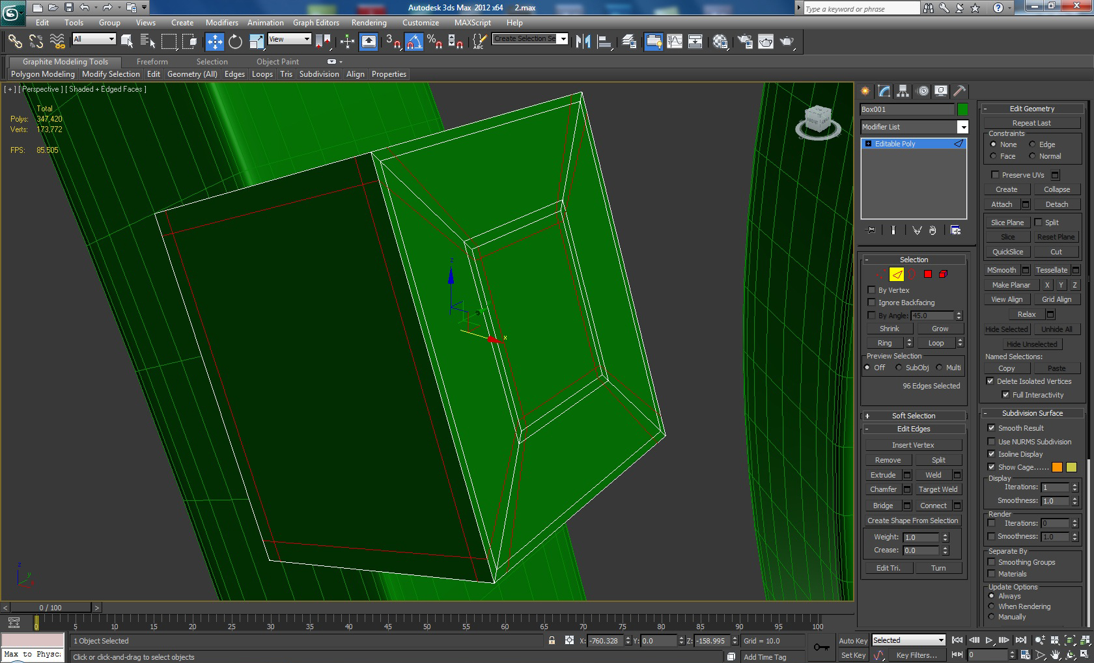Screen dimensions: 1094x663
Task: Enable Ignore Backfacing checkbox
Action: [x=871, y=303]
